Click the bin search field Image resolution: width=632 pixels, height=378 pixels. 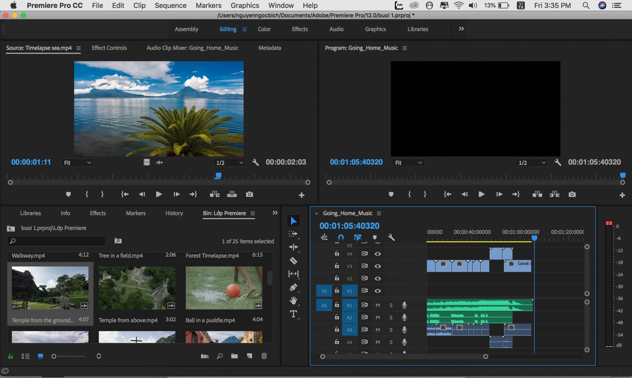click(x=56, y=241)
